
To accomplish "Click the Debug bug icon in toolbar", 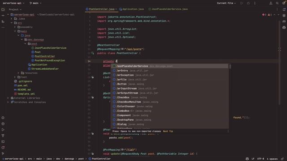I will coord(248,3).
